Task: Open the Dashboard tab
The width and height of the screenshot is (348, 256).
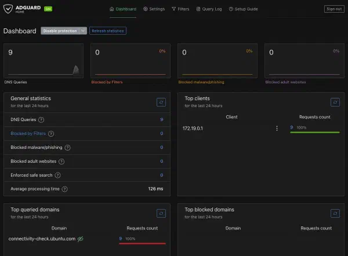Action: (123, 9)
